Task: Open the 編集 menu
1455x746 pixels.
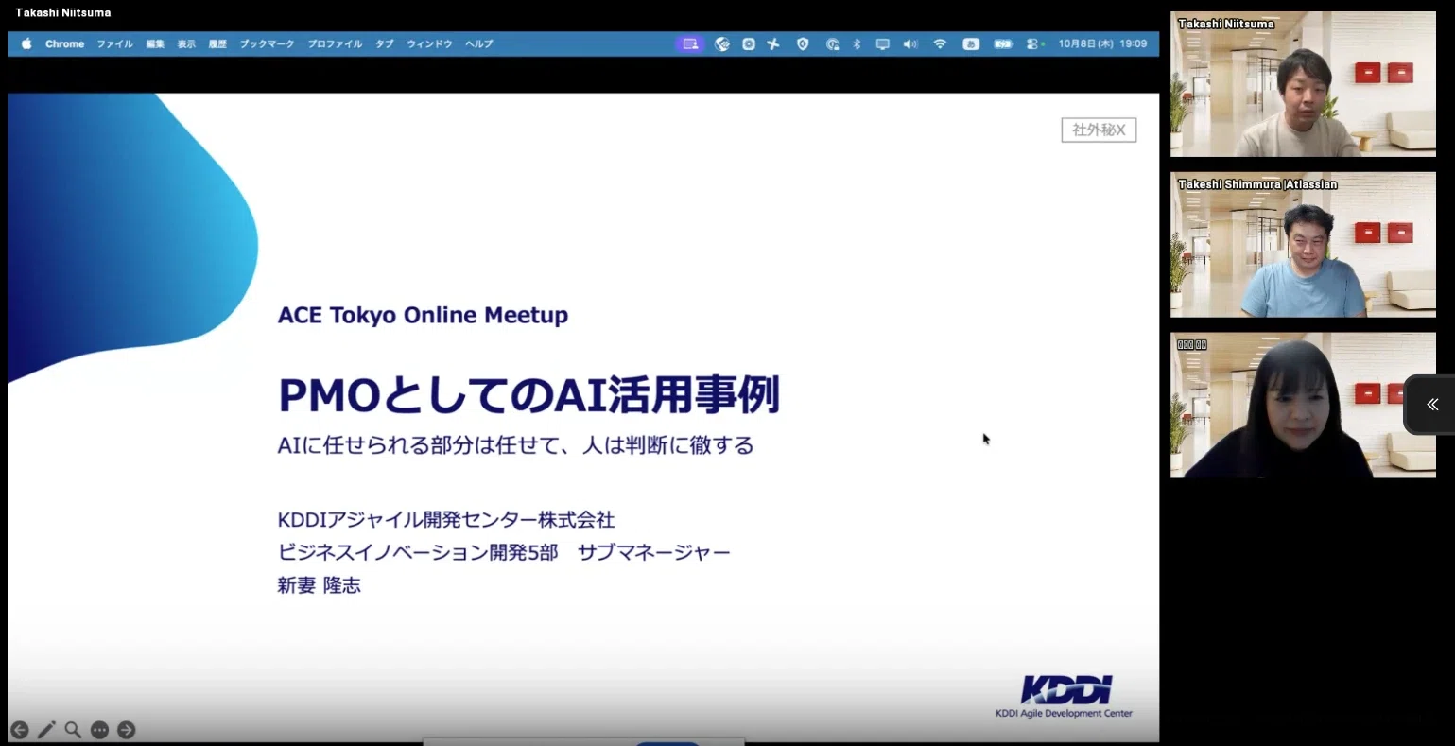Action: (155, 43)
